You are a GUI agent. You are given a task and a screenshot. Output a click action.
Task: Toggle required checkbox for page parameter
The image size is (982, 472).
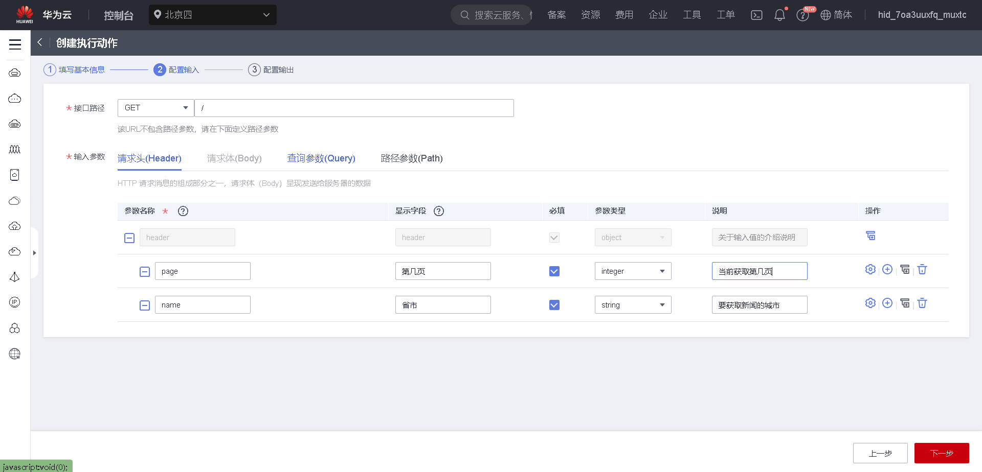pos(554,271)
